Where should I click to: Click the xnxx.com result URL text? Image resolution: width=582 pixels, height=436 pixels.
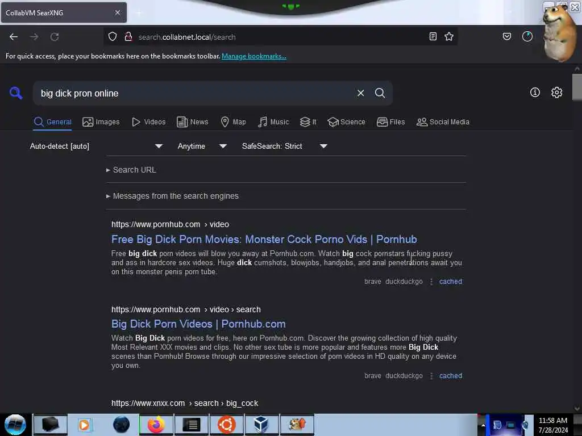click(x=185, y=404)
